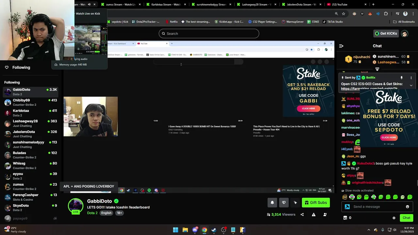Screen dimensions: 418x235
Task: Open a new browser tab with plus
Action: click(373, 5)
